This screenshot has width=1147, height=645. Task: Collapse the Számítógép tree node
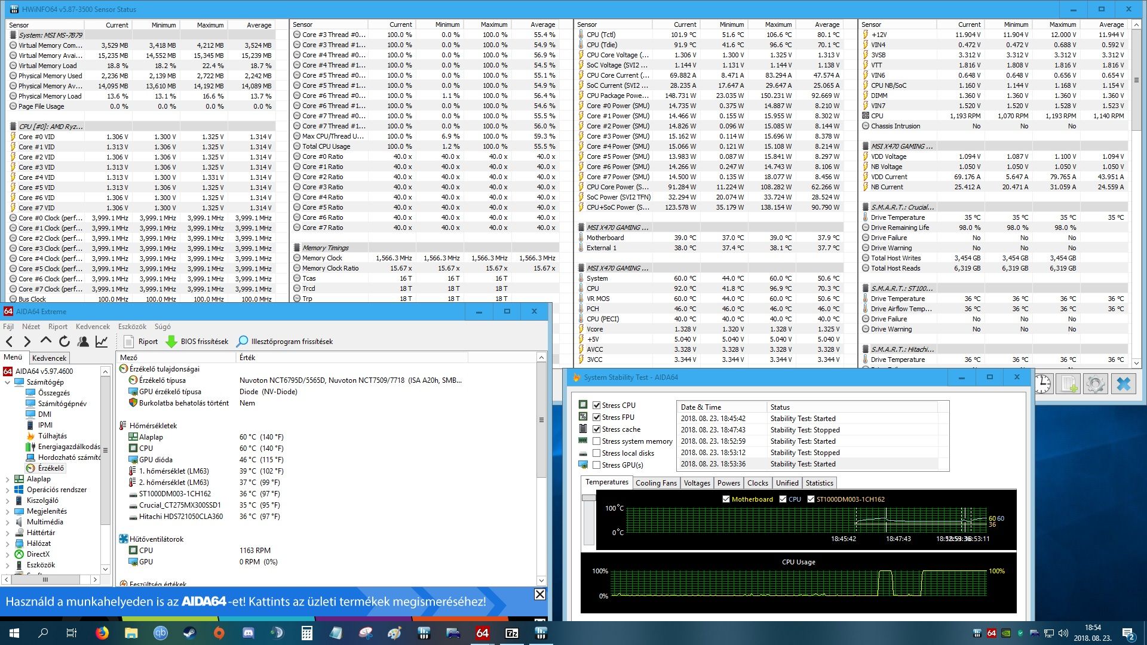pos(7,382)
